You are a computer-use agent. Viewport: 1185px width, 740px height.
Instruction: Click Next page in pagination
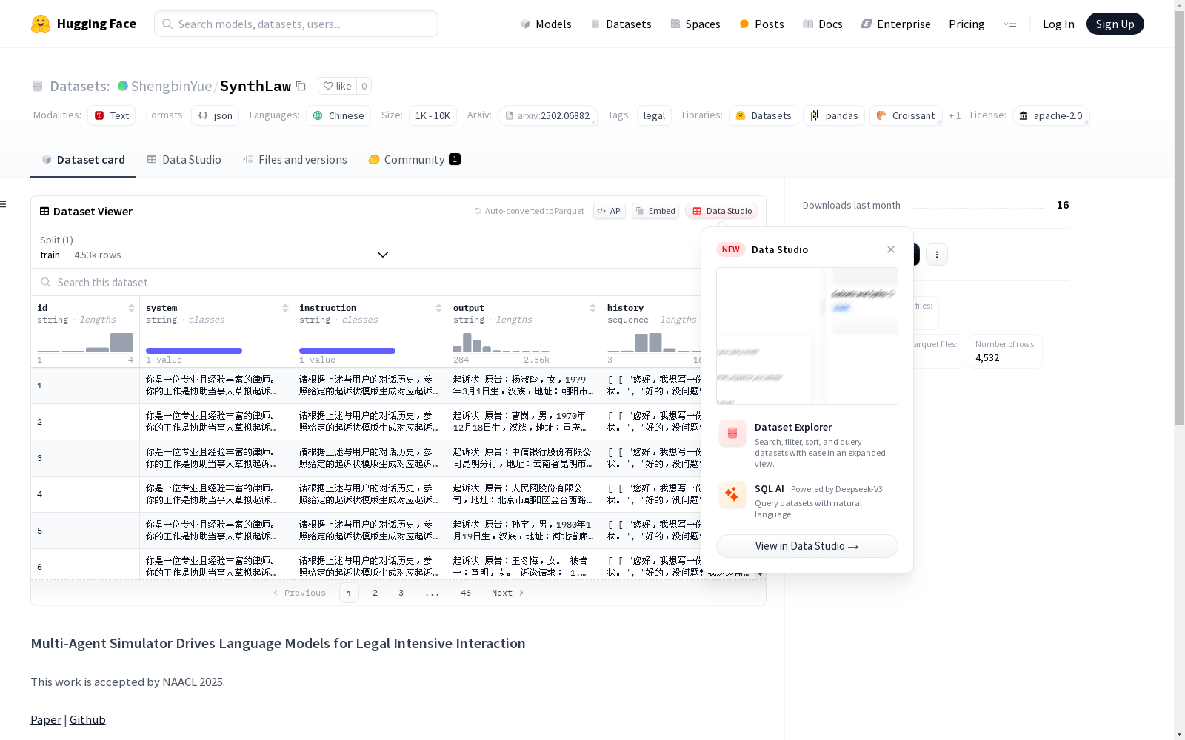[508, 593]
